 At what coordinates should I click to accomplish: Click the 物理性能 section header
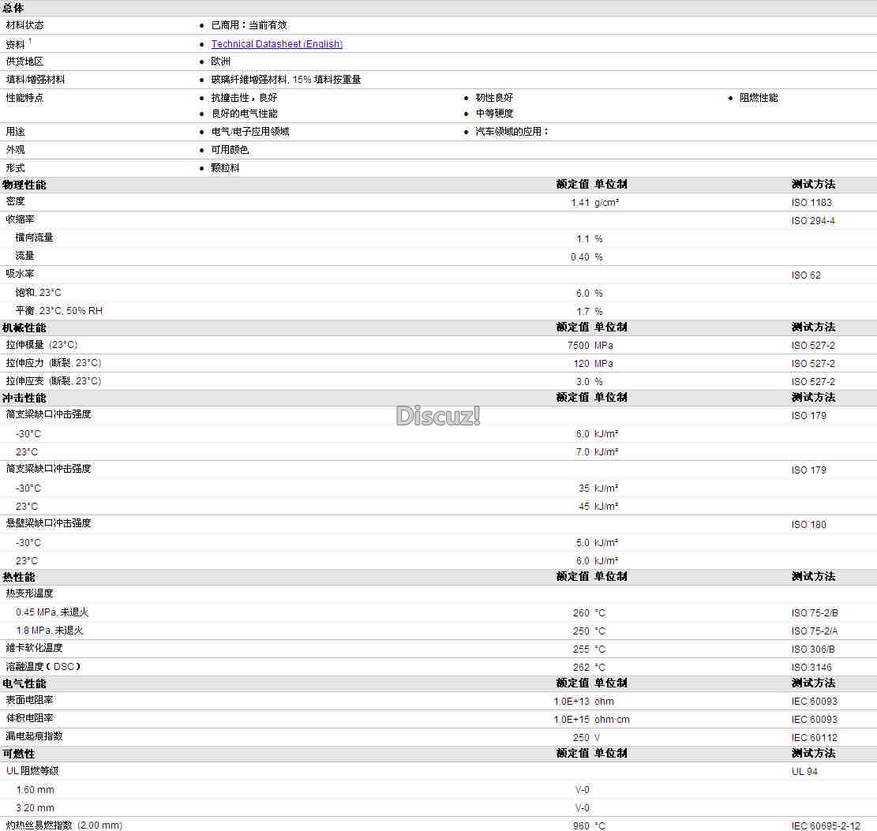24,185
